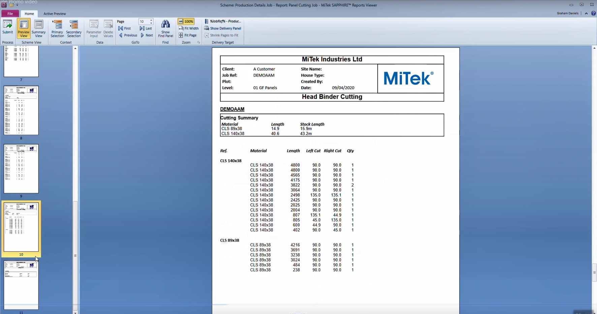Image resolution: width=597 pixels, height=314 pixels.
Task: Click thumbnail panel scroll up arrow
Action: coord(75,48)
